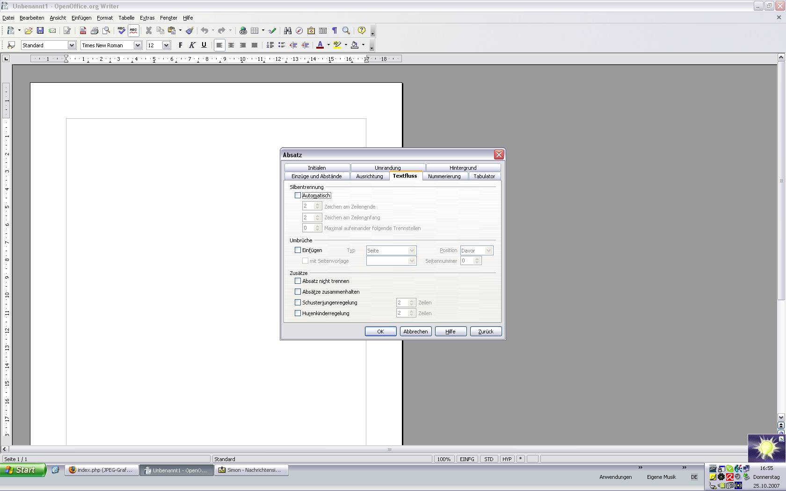Screen dimensions: 786x491
Task: Click the Find and Replace binoculars icon
Action: 288,31
